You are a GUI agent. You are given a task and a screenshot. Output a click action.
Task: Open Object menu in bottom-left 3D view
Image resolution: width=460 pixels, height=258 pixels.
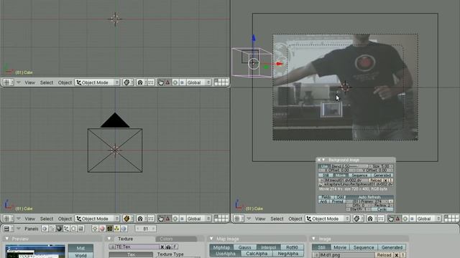click(x=65, y=219)
